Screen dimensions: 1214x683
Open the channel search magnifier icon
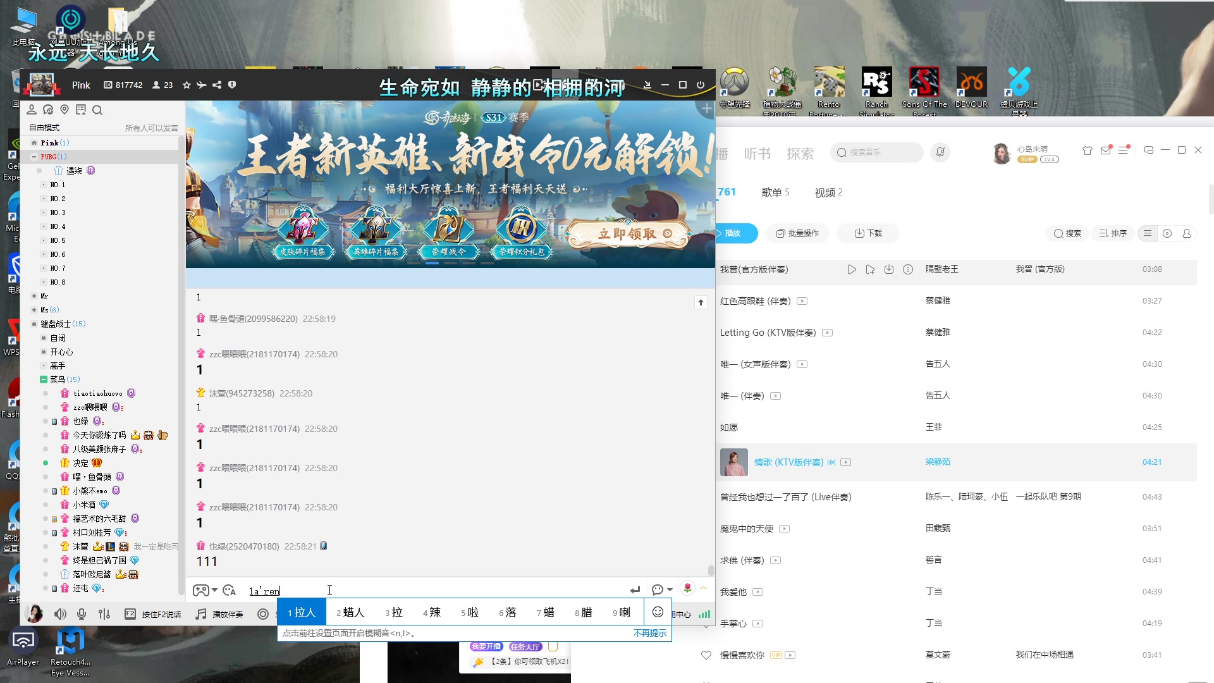coord(97,110)
